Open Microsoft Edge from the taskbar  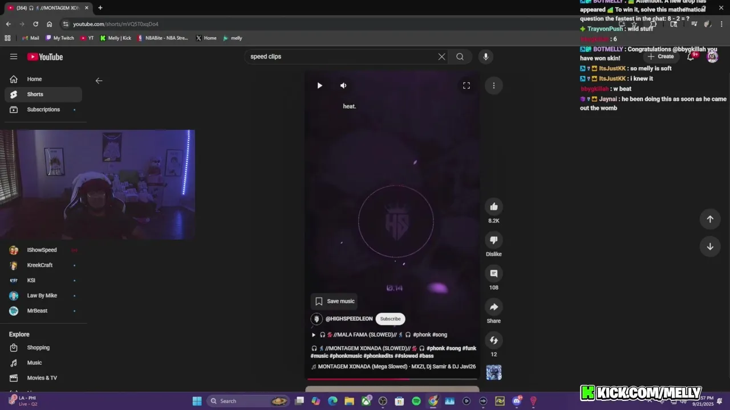332,401
